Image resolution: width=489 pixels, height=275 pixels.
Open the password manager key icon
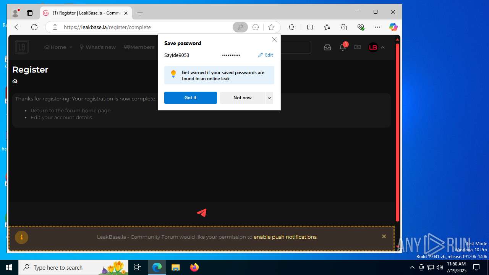click(x=240, y=27)
